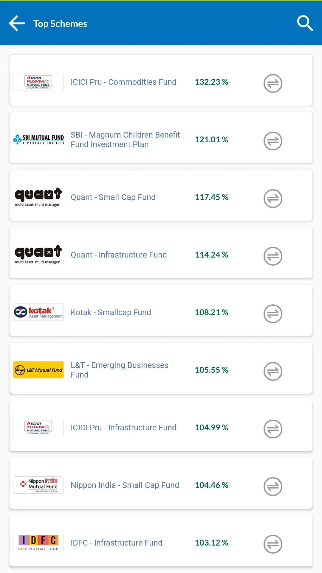Tap compare icon for Quant Infrastructure Fund
Screen dimensions: 322x573
(273, 256)
